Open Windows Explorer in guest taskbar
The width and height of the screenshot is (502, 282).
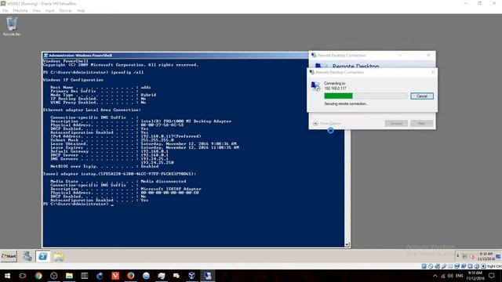tap(58, 256)
